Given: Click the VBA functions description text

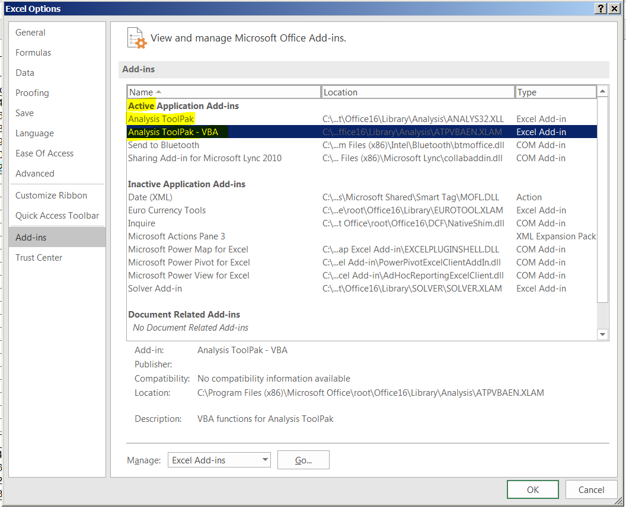Looking at the screenshot, I should (x=265, y=419).
